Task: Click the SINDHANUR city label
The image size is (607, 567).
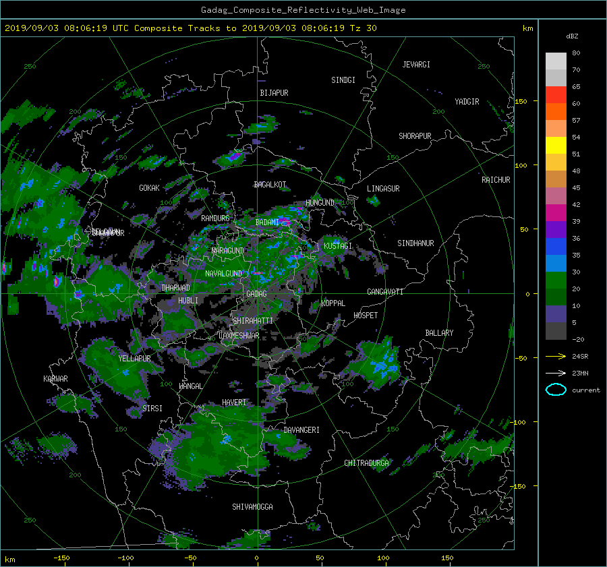Action: [x=415, y=243]
